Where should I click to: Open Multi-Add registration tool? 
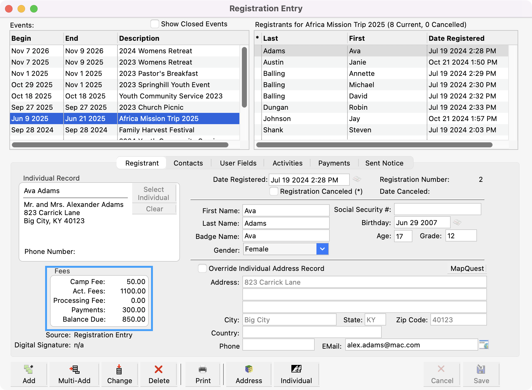click(x=74, y=374)
